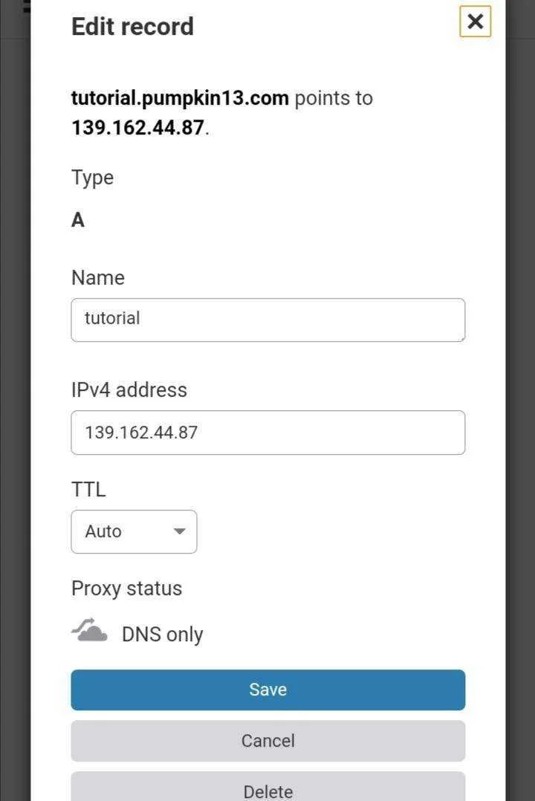
Task: Click the Proxy status label
Action: (x=127, y=588)
